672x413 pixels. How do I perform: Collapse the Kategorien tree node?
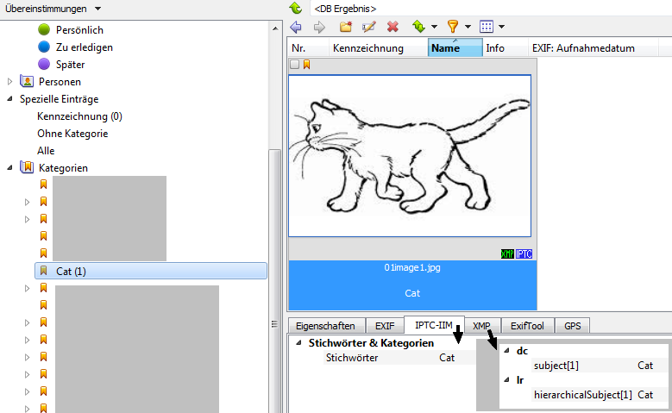point(10,167)
